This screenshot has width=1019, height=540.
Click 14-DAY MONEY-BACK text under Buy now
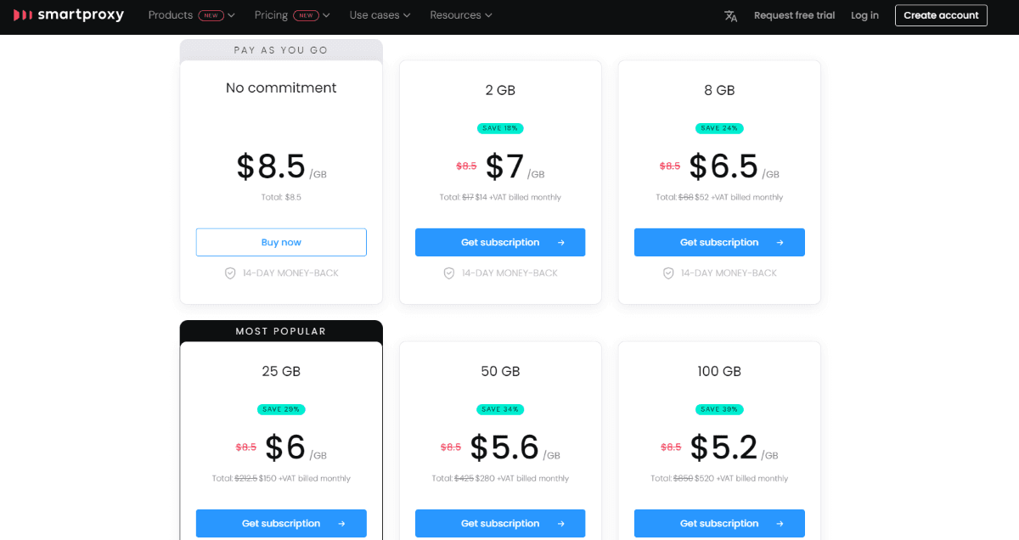(290, 273)
